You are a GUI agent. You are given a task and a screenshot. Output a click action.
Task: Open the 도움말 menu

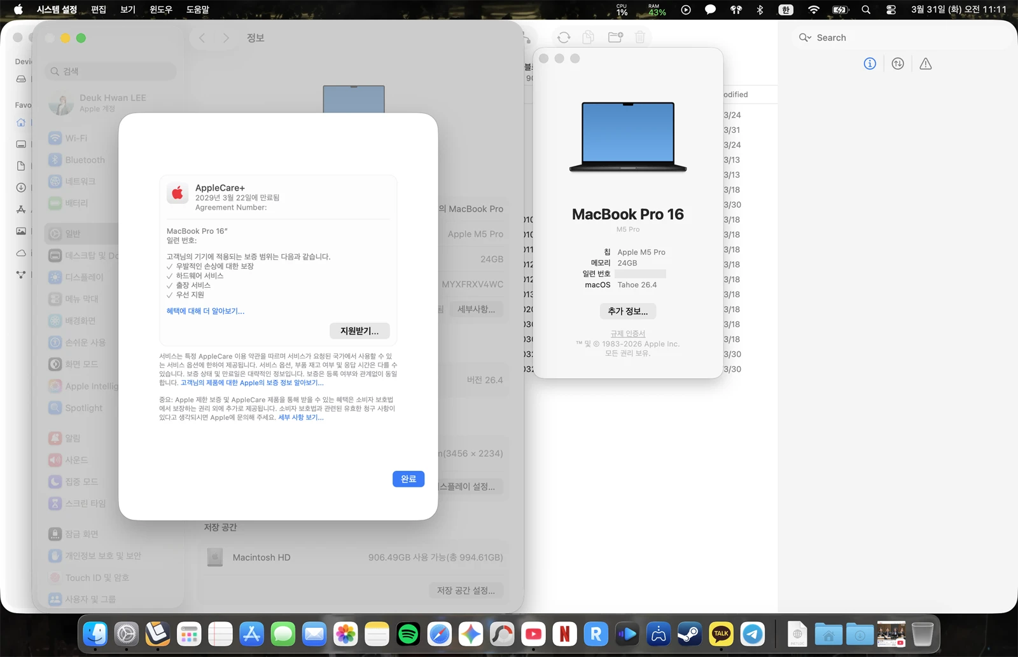pos(198,10)
